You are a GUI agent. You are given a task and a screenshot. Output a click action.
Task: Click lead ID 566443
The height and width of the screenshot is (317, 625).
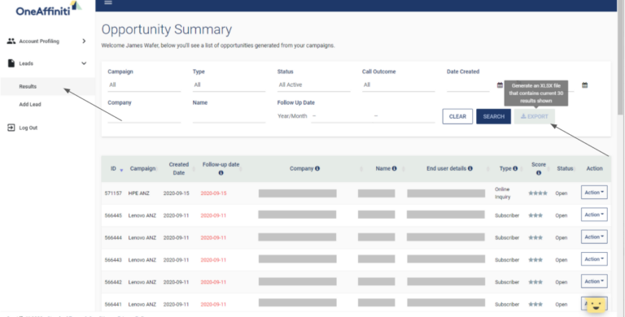[x=112, y=260]
